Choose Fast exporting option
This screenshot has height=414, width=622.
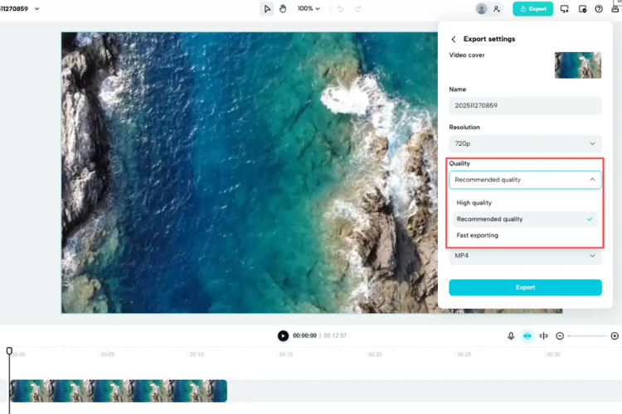click(525, 235)
